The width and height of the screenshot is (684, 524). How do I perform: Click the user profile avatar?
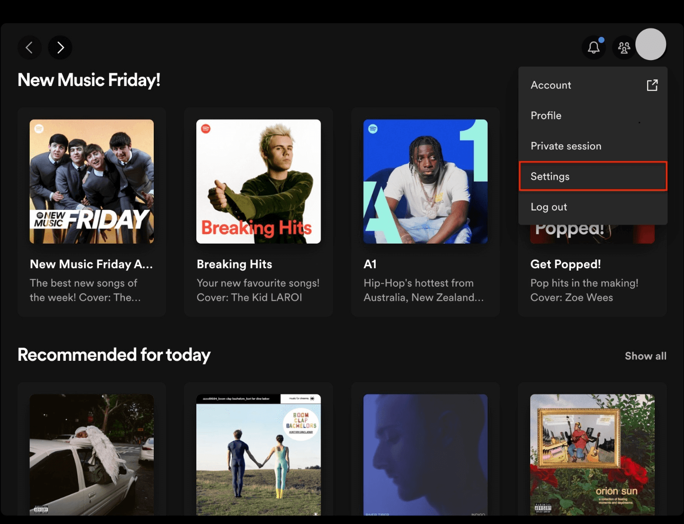[651, 44]
